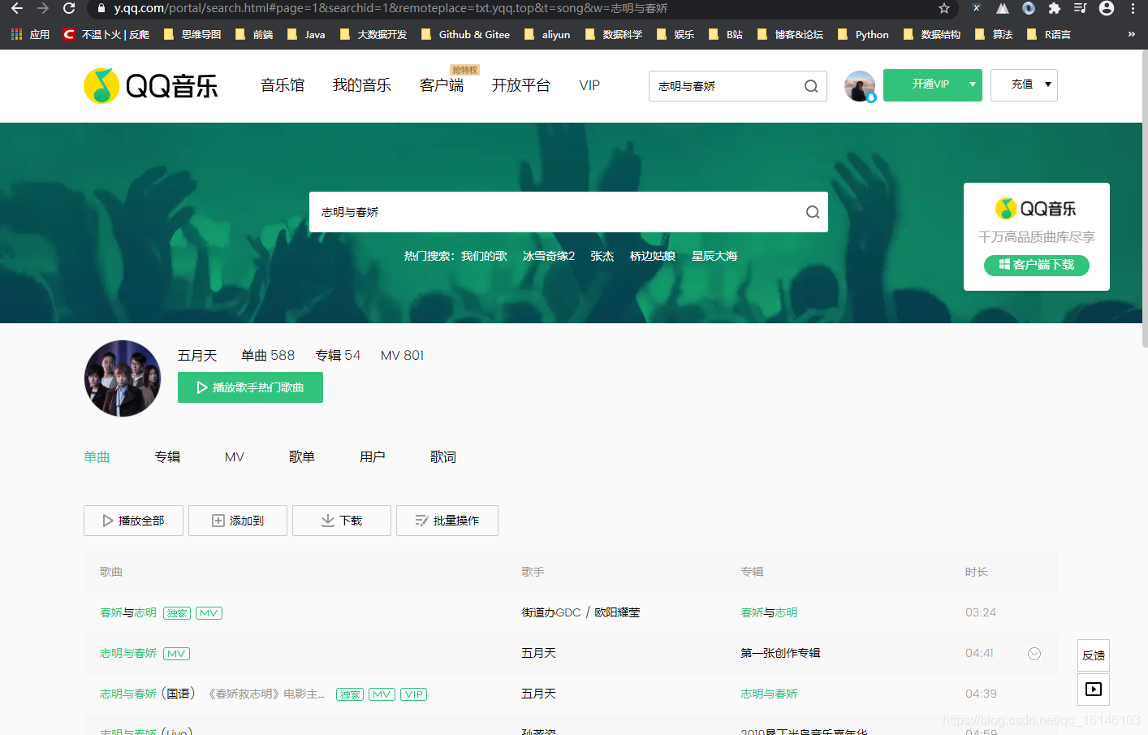The image size is (1148, 735).
Task: Bookmark this page with the star icon
Action: pos(943,8)
